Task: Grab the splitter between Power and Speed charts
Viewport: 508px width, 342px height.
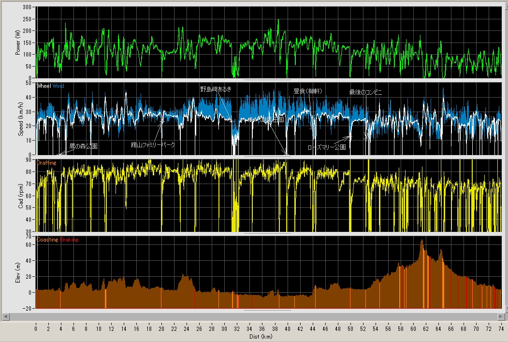Action: click(268, 80)
